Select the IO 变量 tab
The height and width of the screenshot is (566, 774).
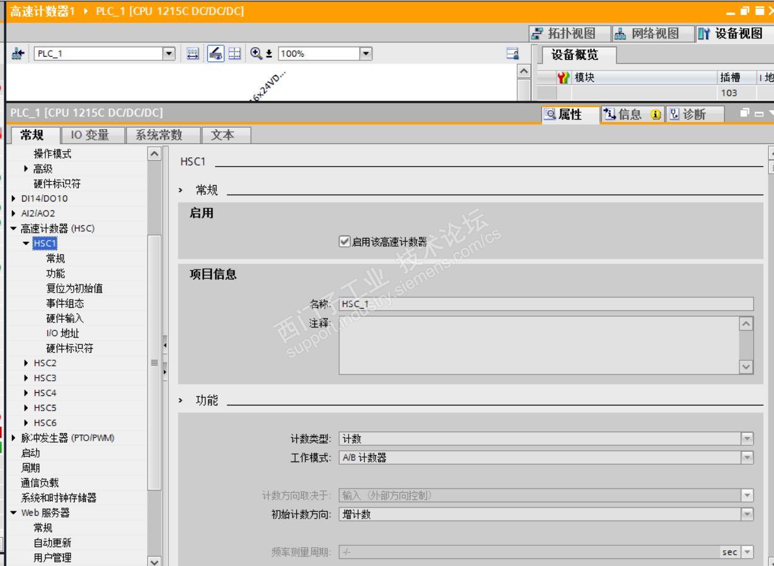[x=92, y=134]
